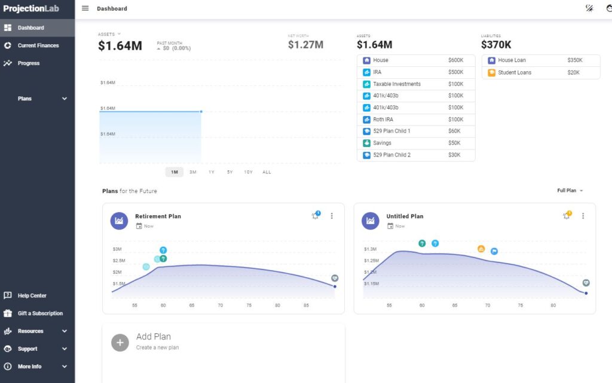Click the notification bell on Retirement Plan card
The height and width of the screenshot is (383, 612).
pyautogui.click(x=315, y=216)
